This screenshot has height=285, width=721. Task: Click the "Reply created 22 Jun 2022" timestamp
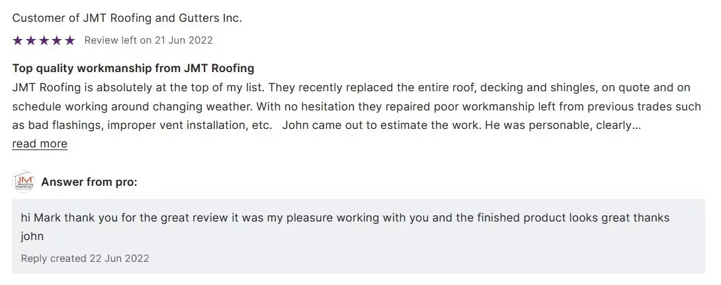pos(85,258)
